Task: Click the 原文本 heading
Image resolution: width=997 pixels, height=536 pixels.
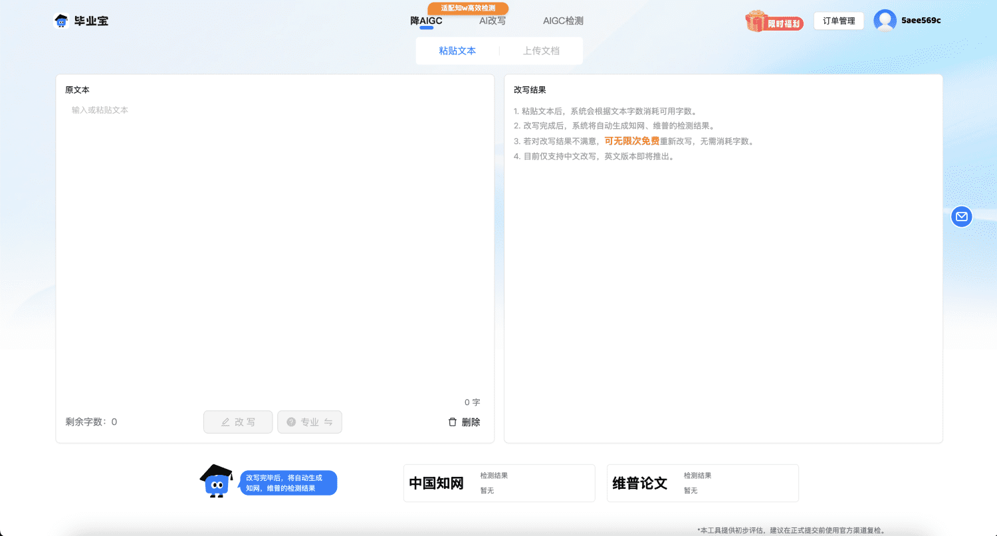Action: [77, 90]
